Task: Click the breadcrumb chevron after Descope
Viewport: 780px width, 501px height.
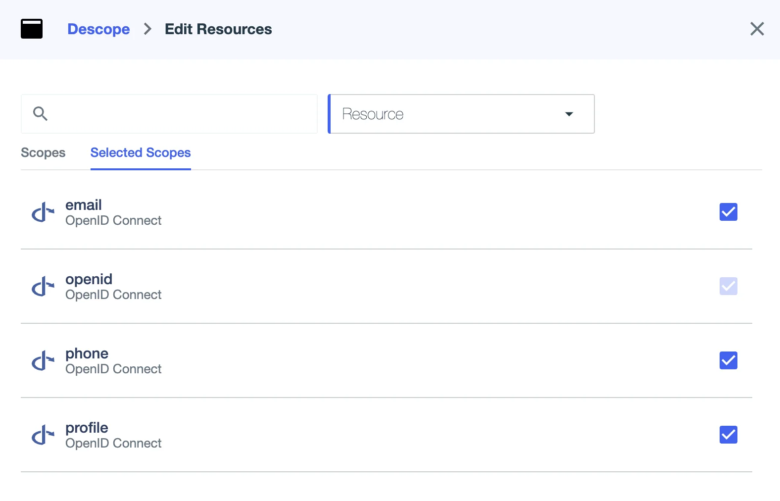Action: point(147,29)
